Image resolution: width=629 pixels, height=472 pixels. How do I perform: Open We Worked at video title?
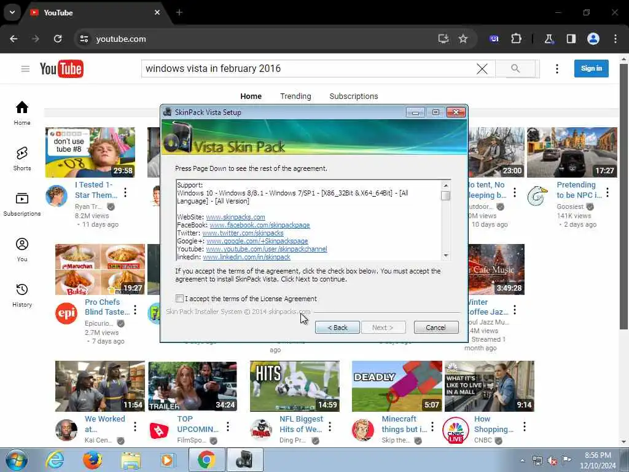point(104,424)
